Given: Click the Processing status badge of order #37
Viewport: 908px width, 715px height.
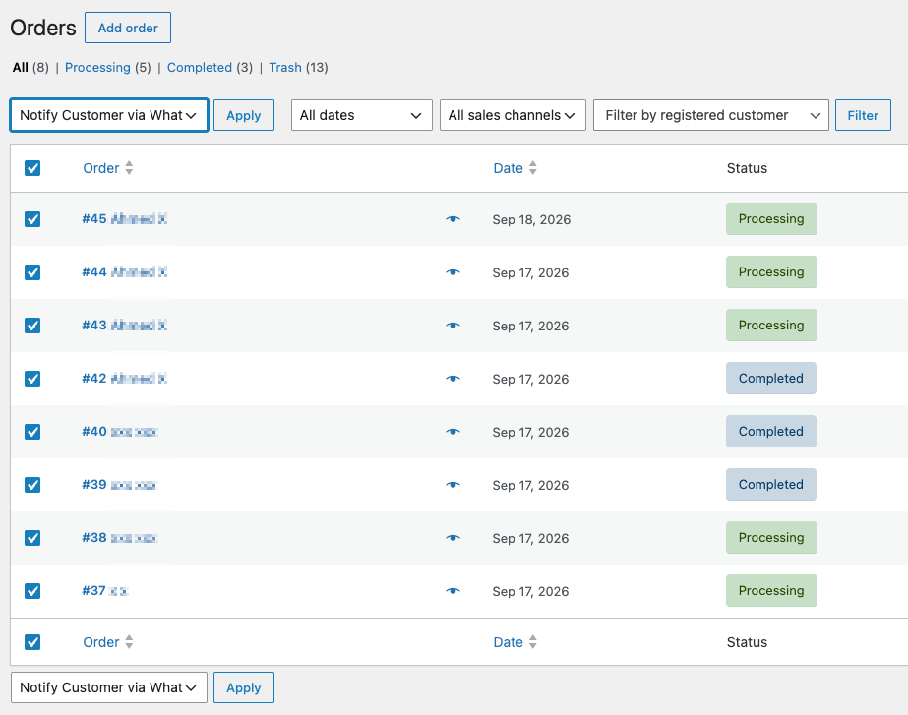Looking at the screenshot, I should (771, 590).
